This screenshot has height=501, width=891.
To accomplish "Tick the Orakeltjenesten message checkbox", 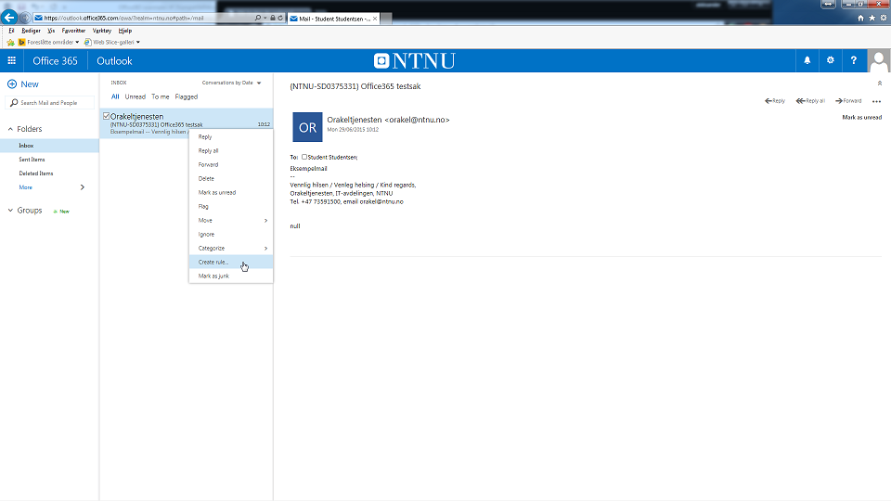I will [x=106, y=116].
